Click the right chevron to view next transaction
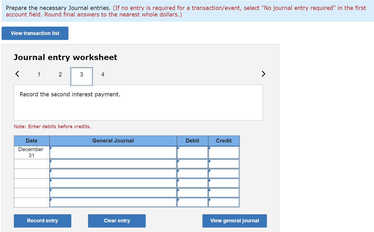The height and width of the screenshot is (232, 374). (x=263, y=74)
